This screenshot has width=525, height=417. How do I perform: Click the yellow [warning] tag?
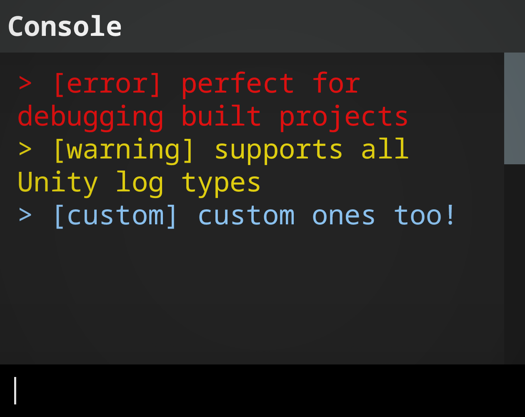[x=124, y=149]
